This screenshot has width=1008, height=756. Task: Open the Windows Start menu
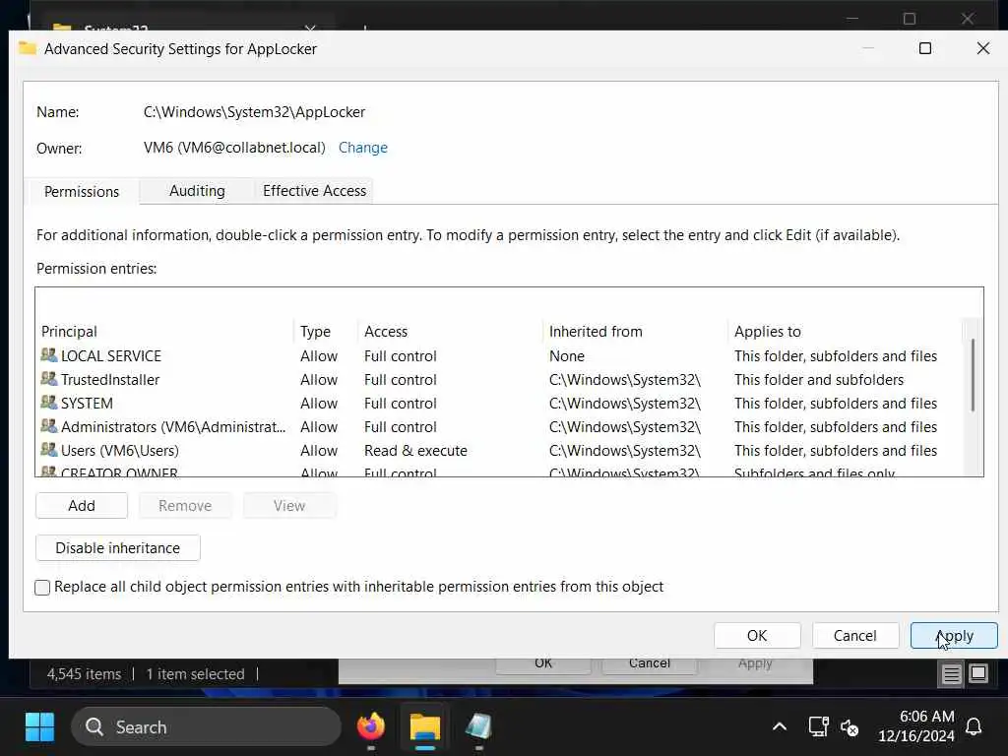[x=39, y=727]
